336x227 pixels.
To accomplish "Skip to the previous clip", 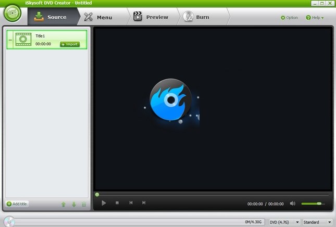I will pos(131,203).
